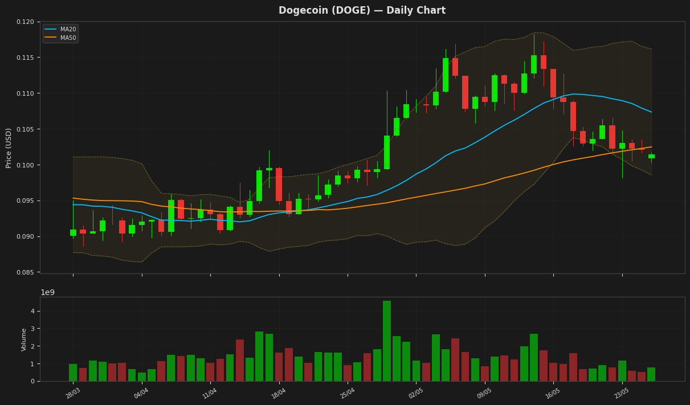690x405 pixels.
Task: Click the 18/04 date label
Action: [278, 393]
